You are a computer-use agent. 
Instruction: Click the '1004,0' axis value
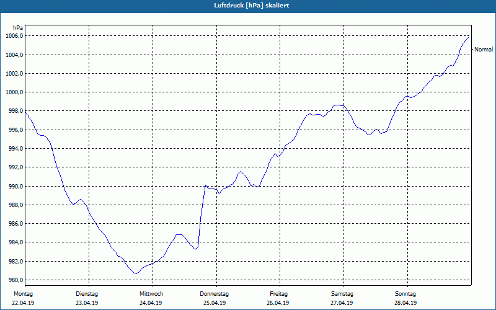[14, 55]
